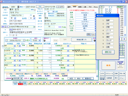Toggle the 新規 checkbox
The height and width of the screenshot is (96, 128).
coord(45,16)
